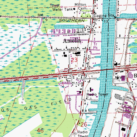Click the 'Milton Cem' label
The image size is (137, 137).
tap(81, 6)
